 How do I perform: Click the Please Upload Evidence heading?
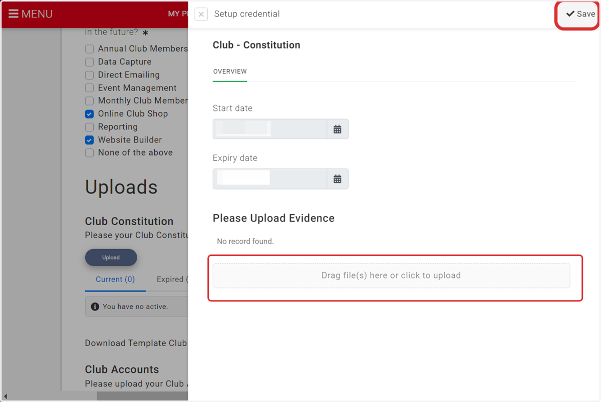273,218
